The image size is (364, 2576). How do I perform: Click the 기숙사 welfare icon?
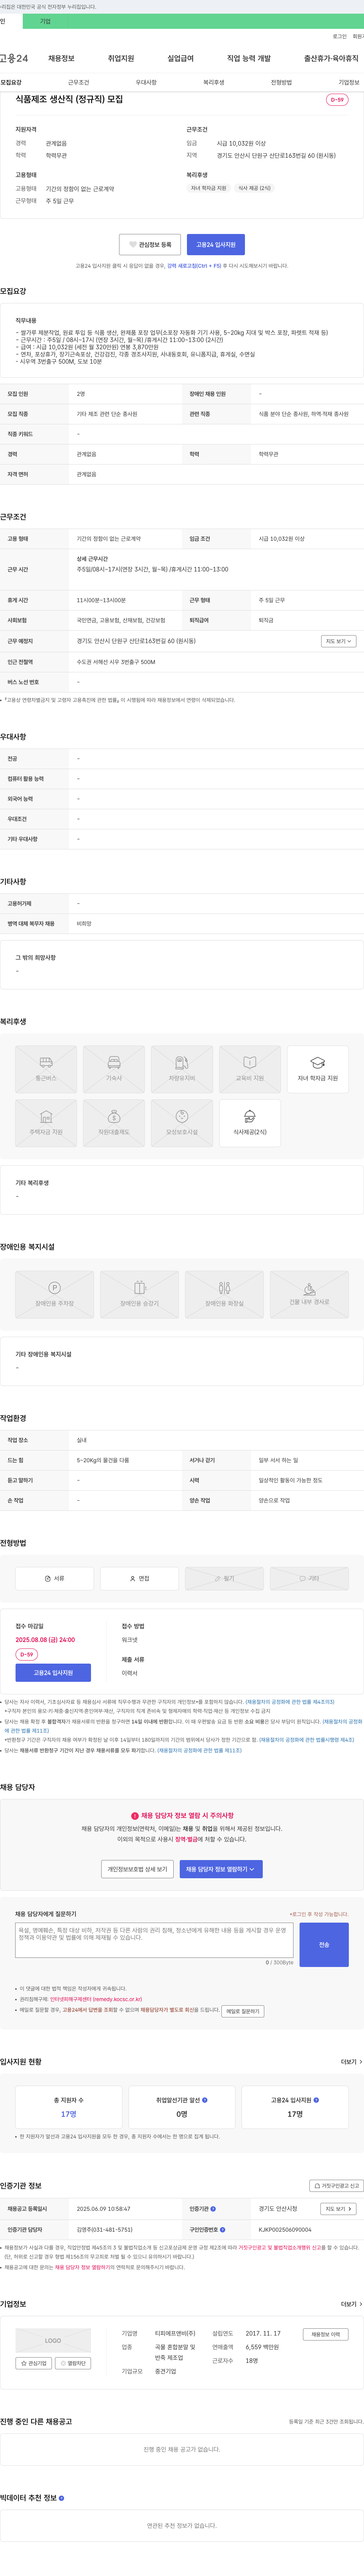click(x=114, y=1069)
